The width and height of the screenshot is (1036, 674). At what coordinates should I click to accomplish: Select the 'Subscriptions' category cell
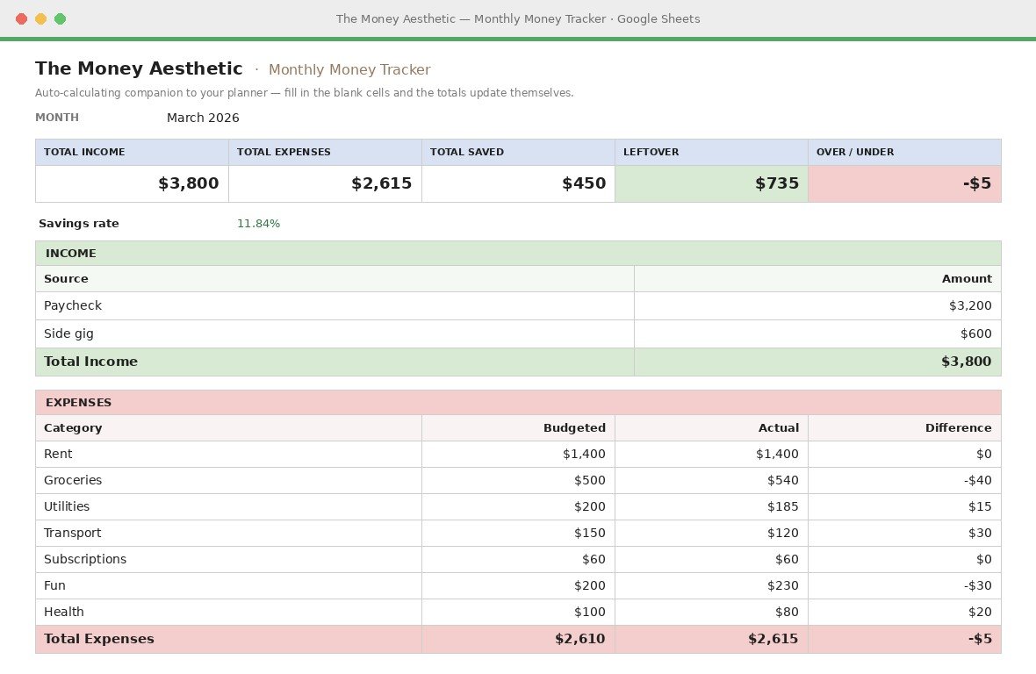pyautogui.click(x=228, y=560)
